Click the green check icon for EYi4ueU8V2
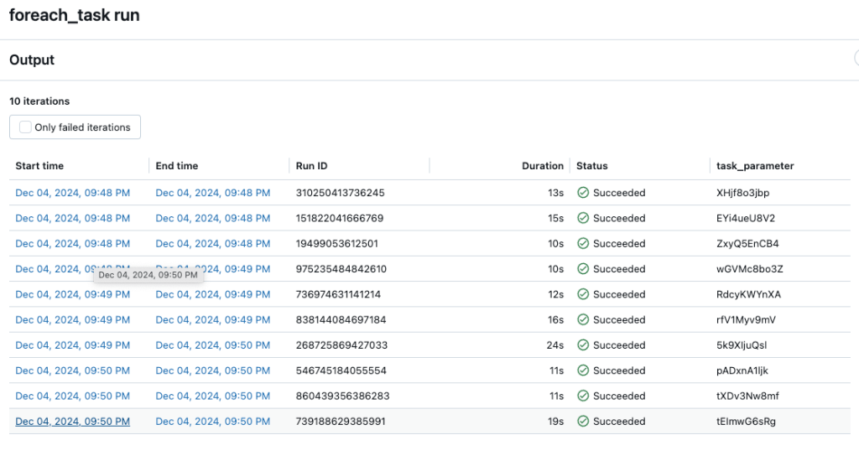859x461 pixels. pos(583,218)
